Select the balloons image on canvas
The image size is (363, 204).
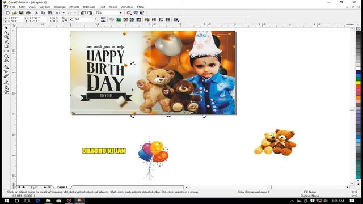point(153,160)
